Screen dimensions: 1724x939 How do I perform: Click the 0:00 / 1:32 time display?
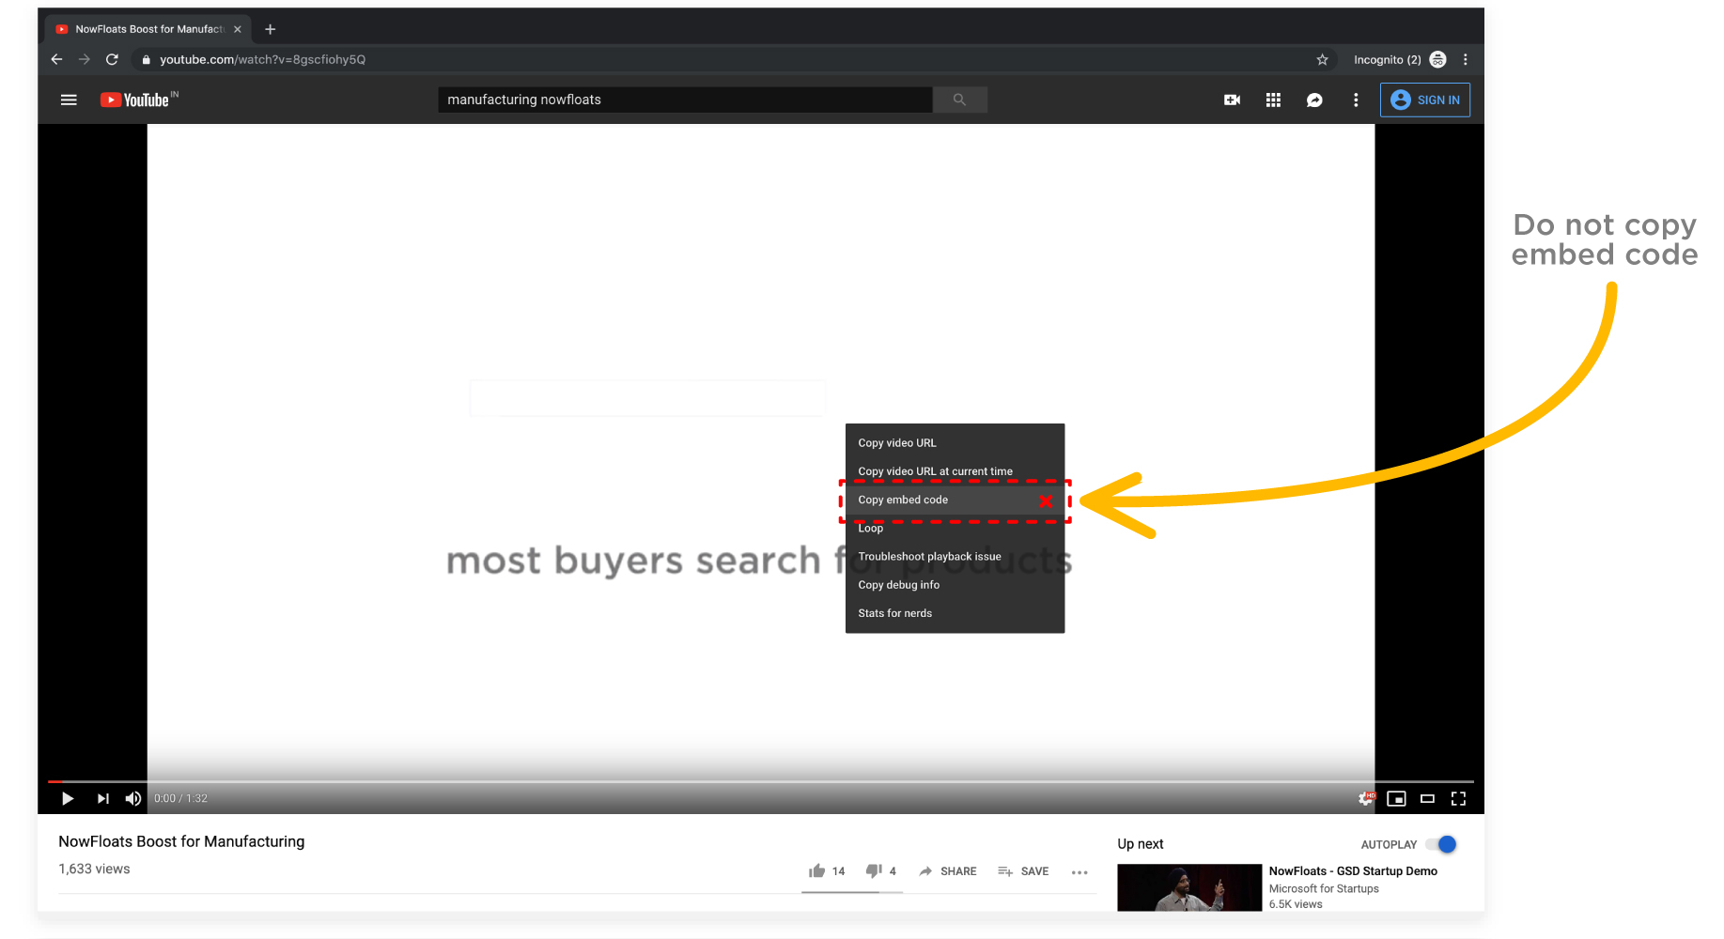point(180,798)
